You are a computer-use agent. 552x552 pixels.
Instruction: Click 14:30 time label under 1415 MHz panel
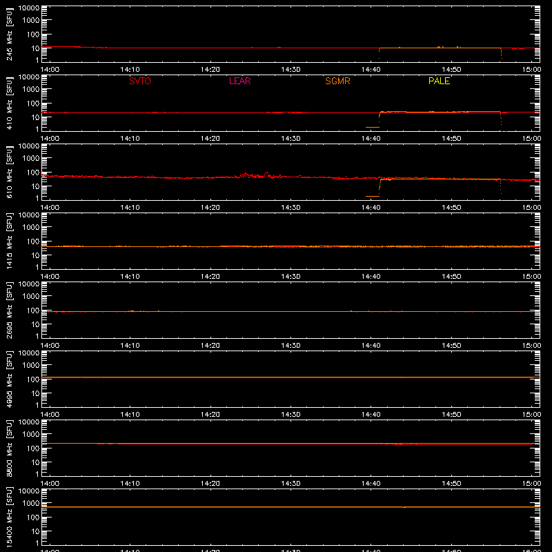(290, 277)
